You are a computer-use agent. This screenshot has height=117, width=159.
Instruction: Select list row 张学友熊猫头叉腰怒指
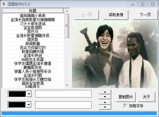click(33, 79)
